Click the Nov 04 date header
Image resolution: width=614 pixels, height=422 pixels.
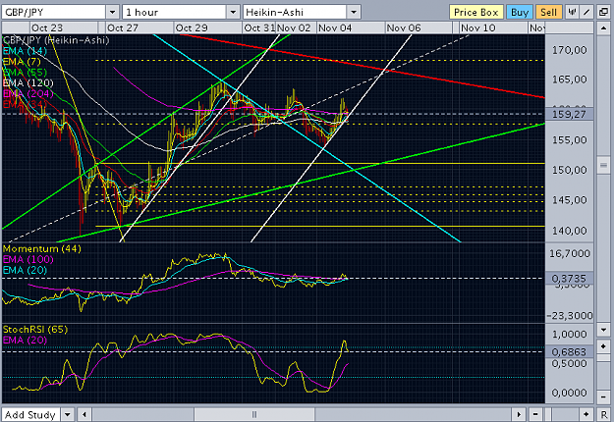(x=335, y=28)
